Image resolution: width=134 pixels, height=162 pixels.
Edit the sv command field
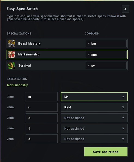pyautogui.click(x=106, y=66)
